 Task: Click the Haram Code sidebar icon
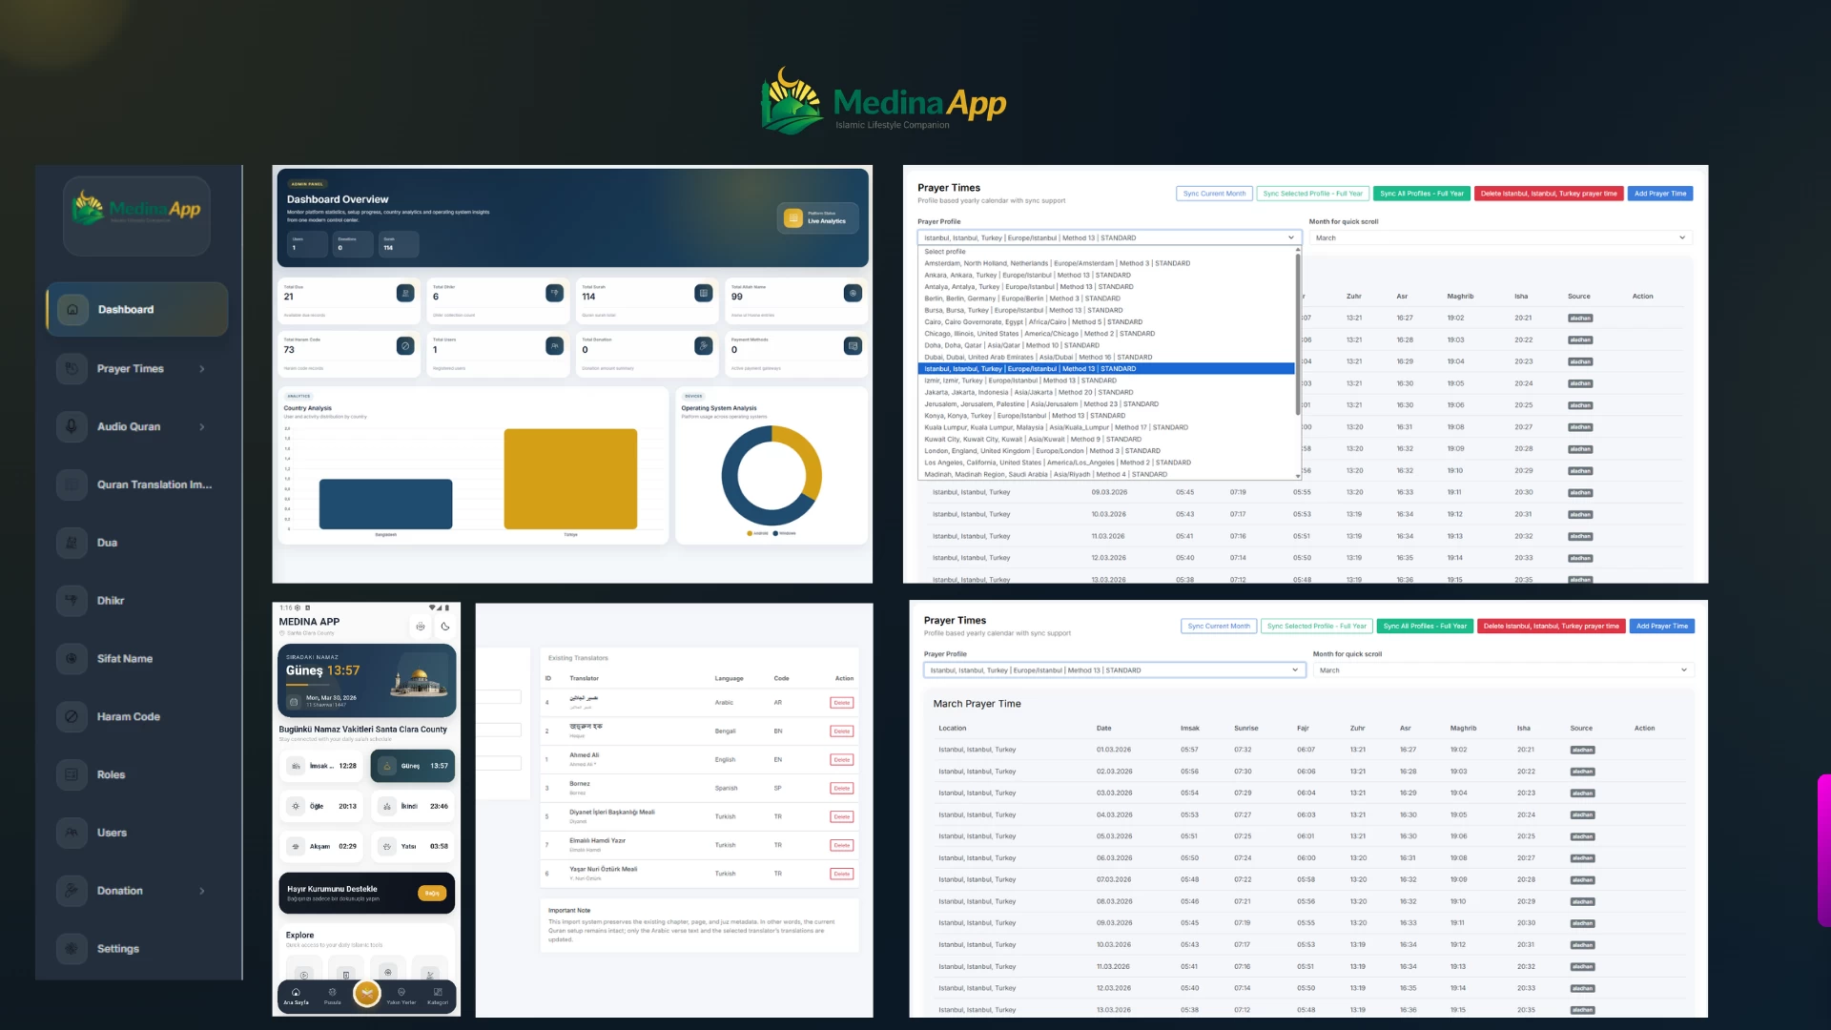72,717
